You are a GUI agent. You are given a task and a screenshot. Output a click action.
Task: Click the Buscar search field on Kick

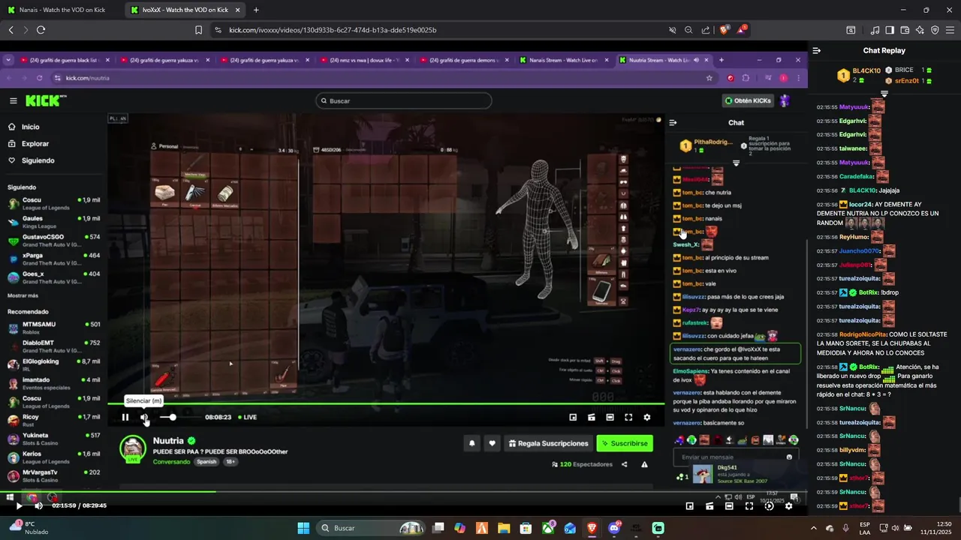click(403, 100)
